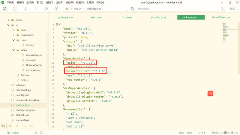Viewport: 240px width, 135px height.
Task: Expand the components folder
Action: pyautogui.click(x=14, y=35)
